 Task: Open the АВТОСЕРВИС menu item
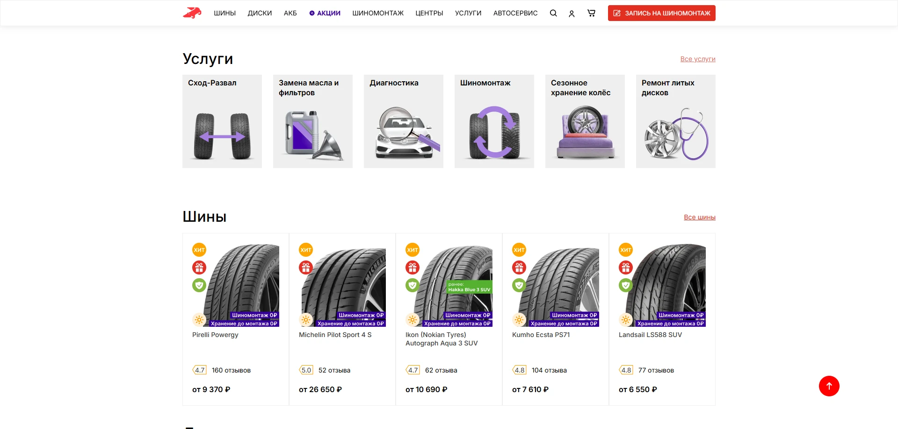tap(515, 13)
